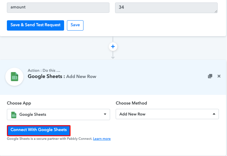Click Connect With Google Sheets
Viewport: 227px width, 156px height.
39,131
